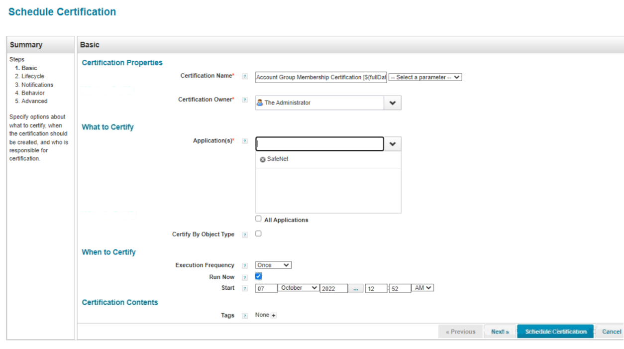
Task: Click help icon next to Application(s)
Action: click(x=244, y=141)
